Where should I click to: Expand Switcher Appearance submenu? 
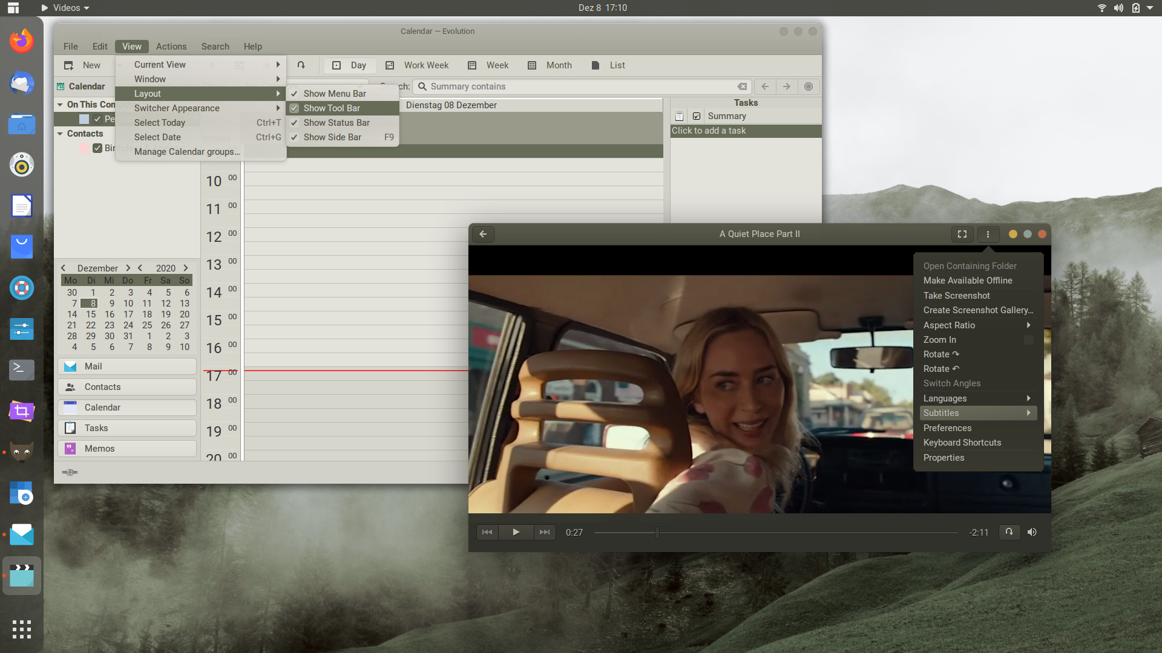(201, 108)
